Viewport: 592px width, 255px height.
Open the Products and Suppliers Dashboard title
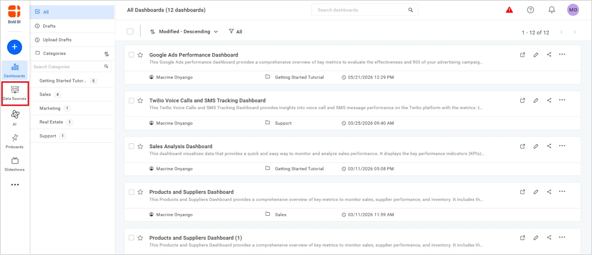click(191, 192)
